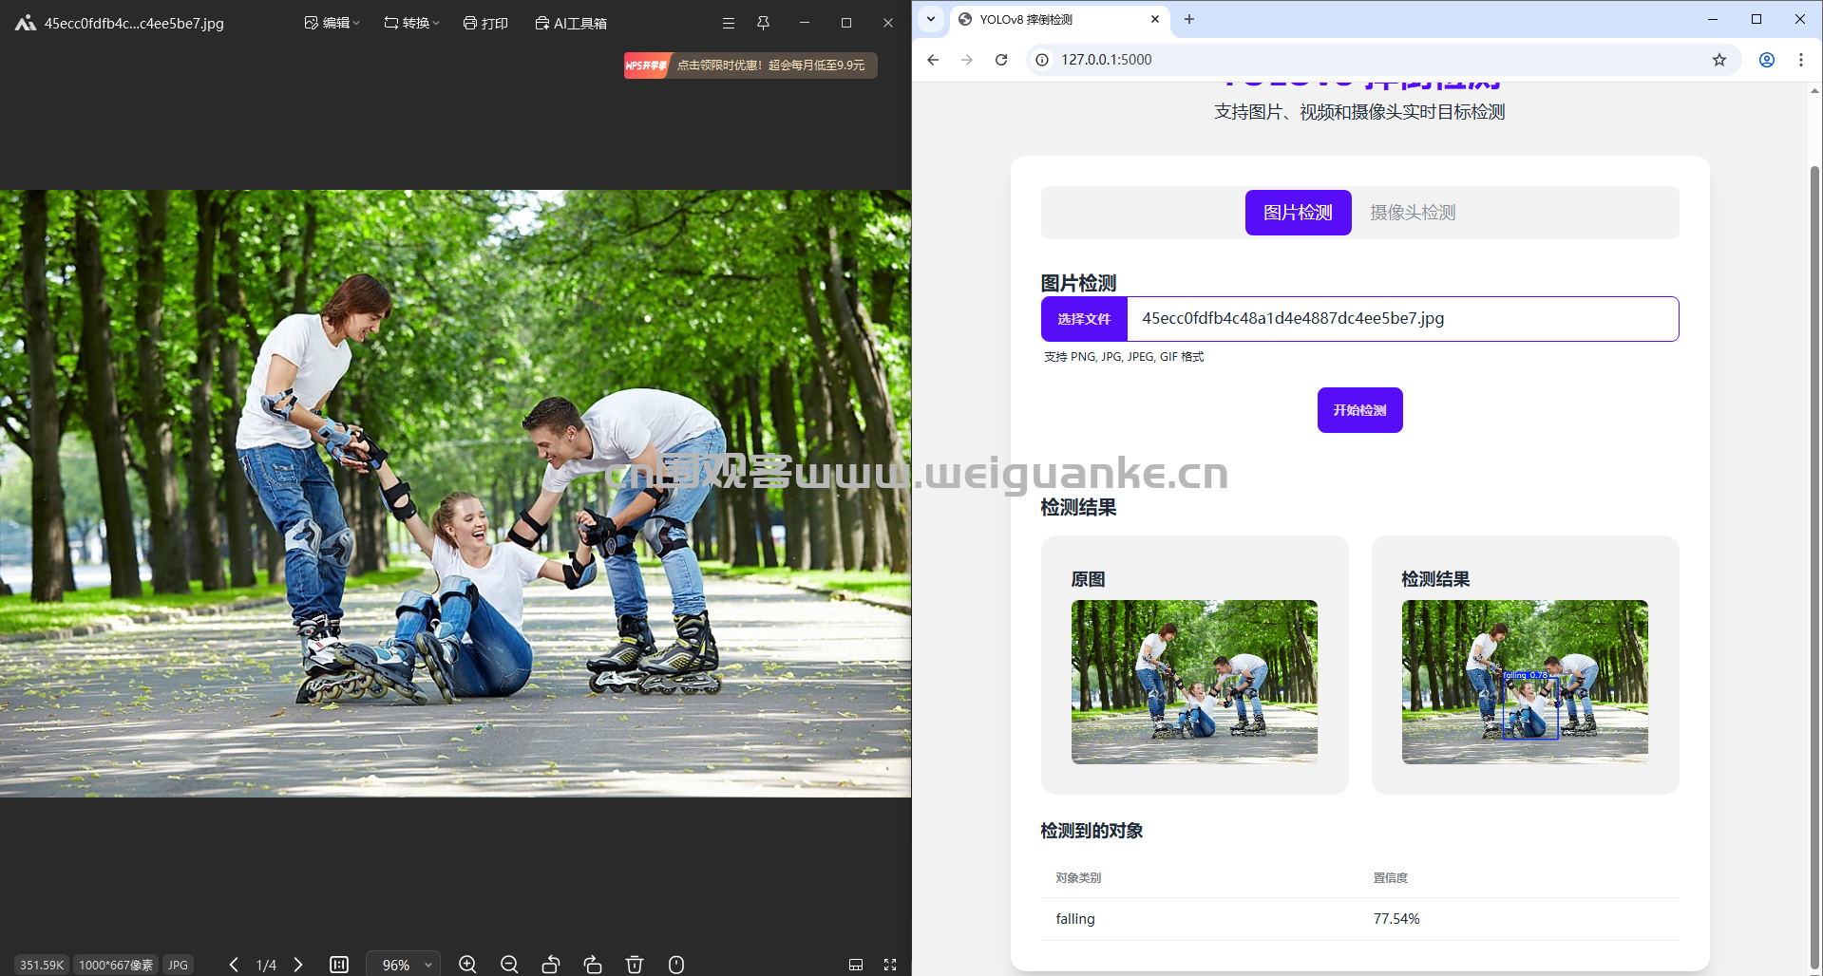Click the 开始检测 button

1359,410
